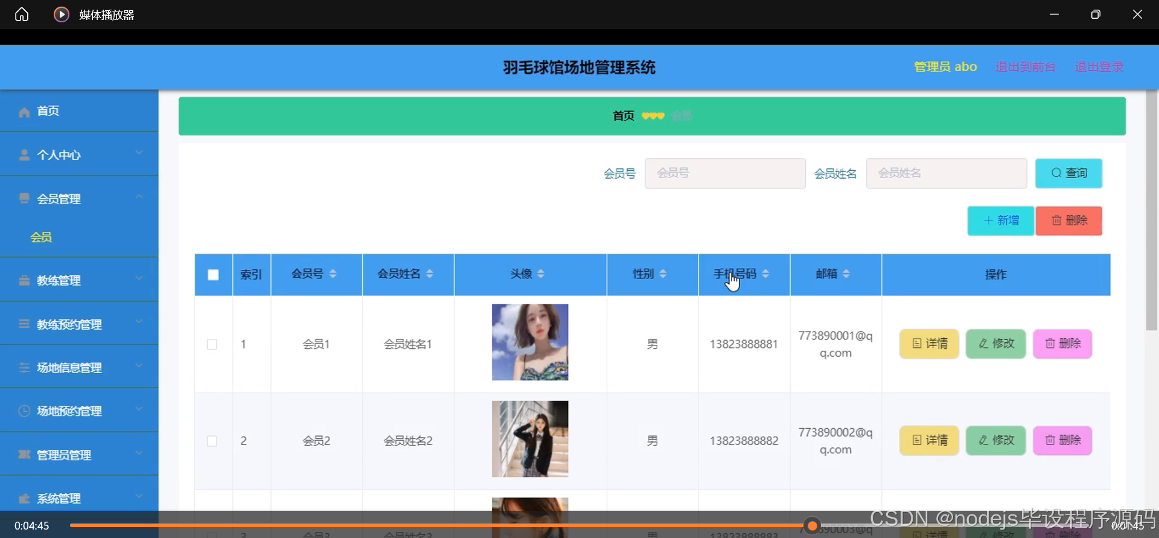Click the icon beside 系统管理
This screenshot has width=1159, height=538.
[24, 499]
